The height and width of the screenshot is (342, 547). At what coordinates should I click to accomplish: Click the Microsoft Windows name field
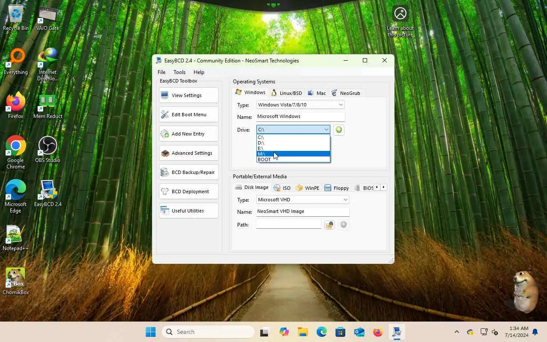[300, 116]
